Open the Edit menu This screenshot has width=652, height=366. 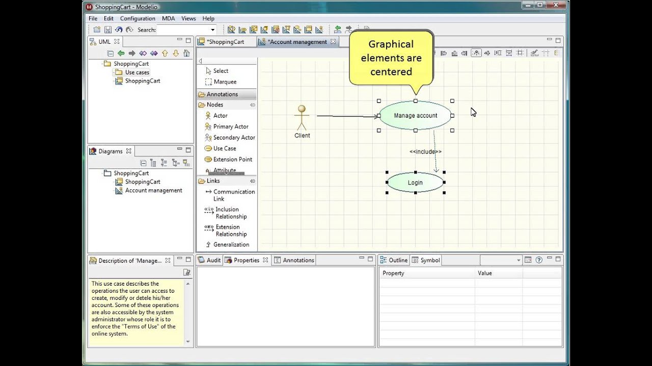tap(108, 18)
